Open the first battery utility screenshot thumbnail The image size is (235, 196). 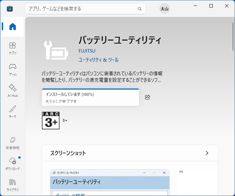[110, 182]
